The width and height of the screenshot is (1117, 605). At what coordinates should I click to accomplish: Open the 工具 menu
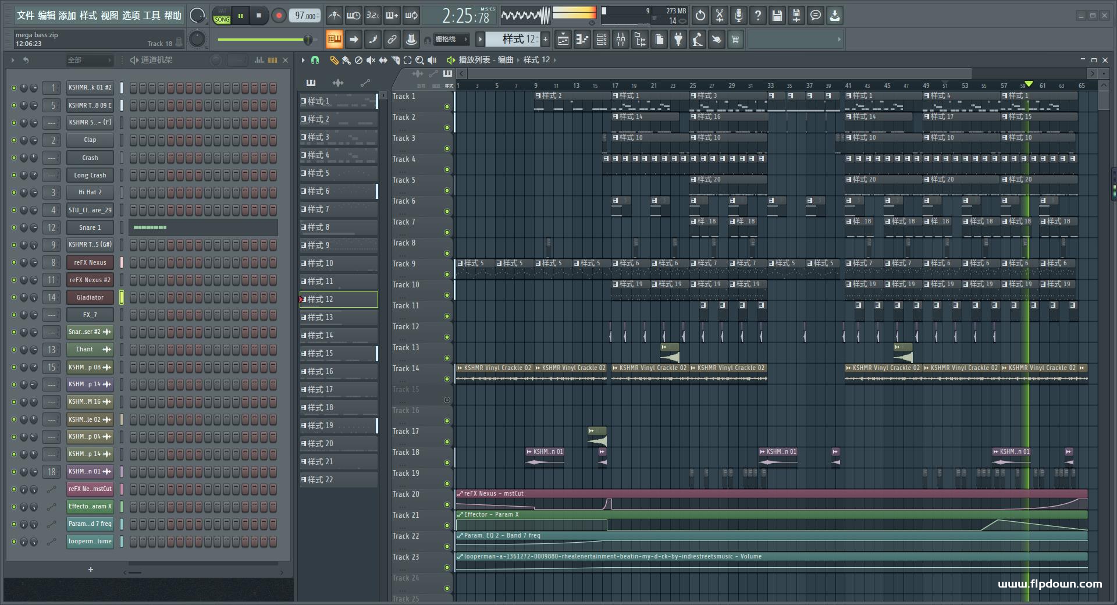151,16
